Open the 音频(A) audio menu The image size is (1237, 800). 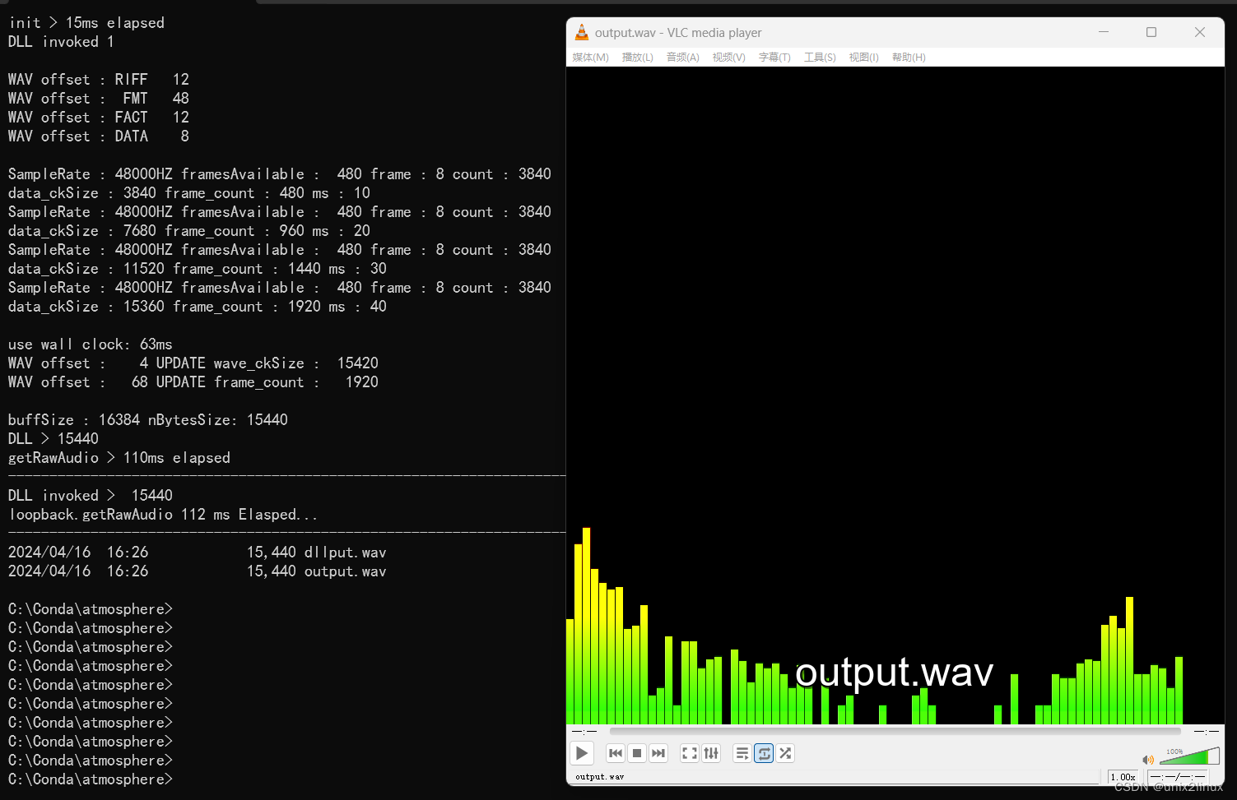pos(682,57)
